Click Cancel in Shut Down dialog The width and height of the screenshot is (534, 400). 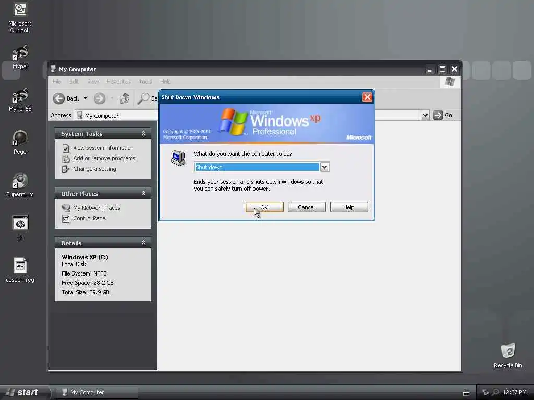[x=307, y=207]
